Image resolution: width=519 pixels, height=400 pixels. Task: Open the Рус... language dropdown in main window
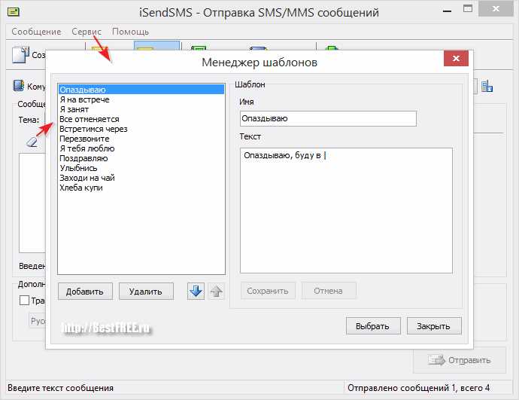[37, 320]
